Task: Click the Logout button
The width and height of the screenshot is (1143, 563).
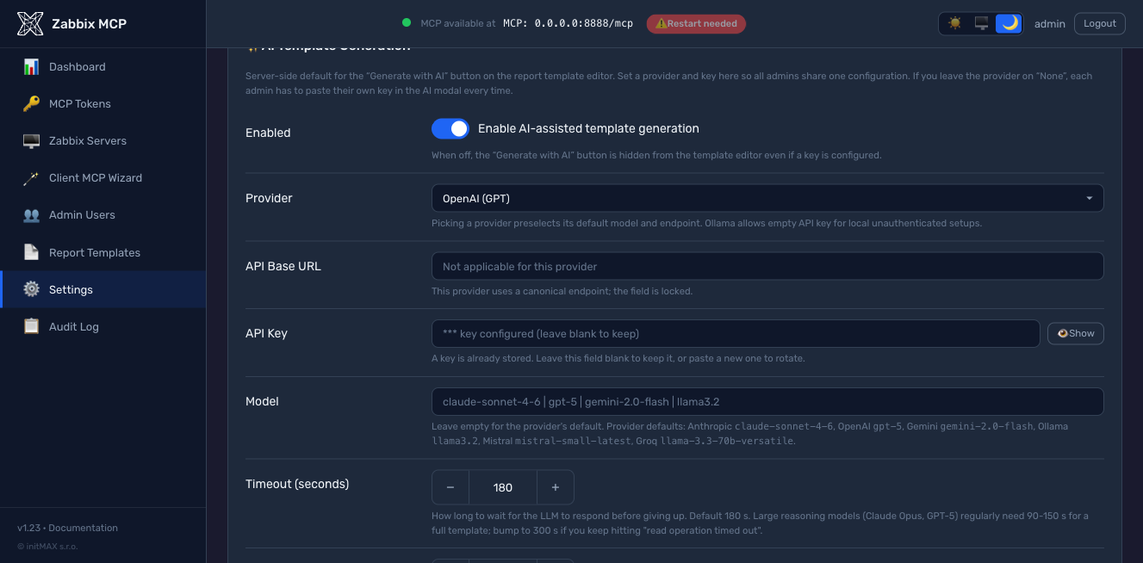Action: [1100, 23]
